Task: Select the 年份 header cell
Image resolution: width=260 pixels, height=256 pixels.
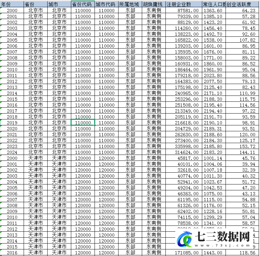Action: click(12, 4)
